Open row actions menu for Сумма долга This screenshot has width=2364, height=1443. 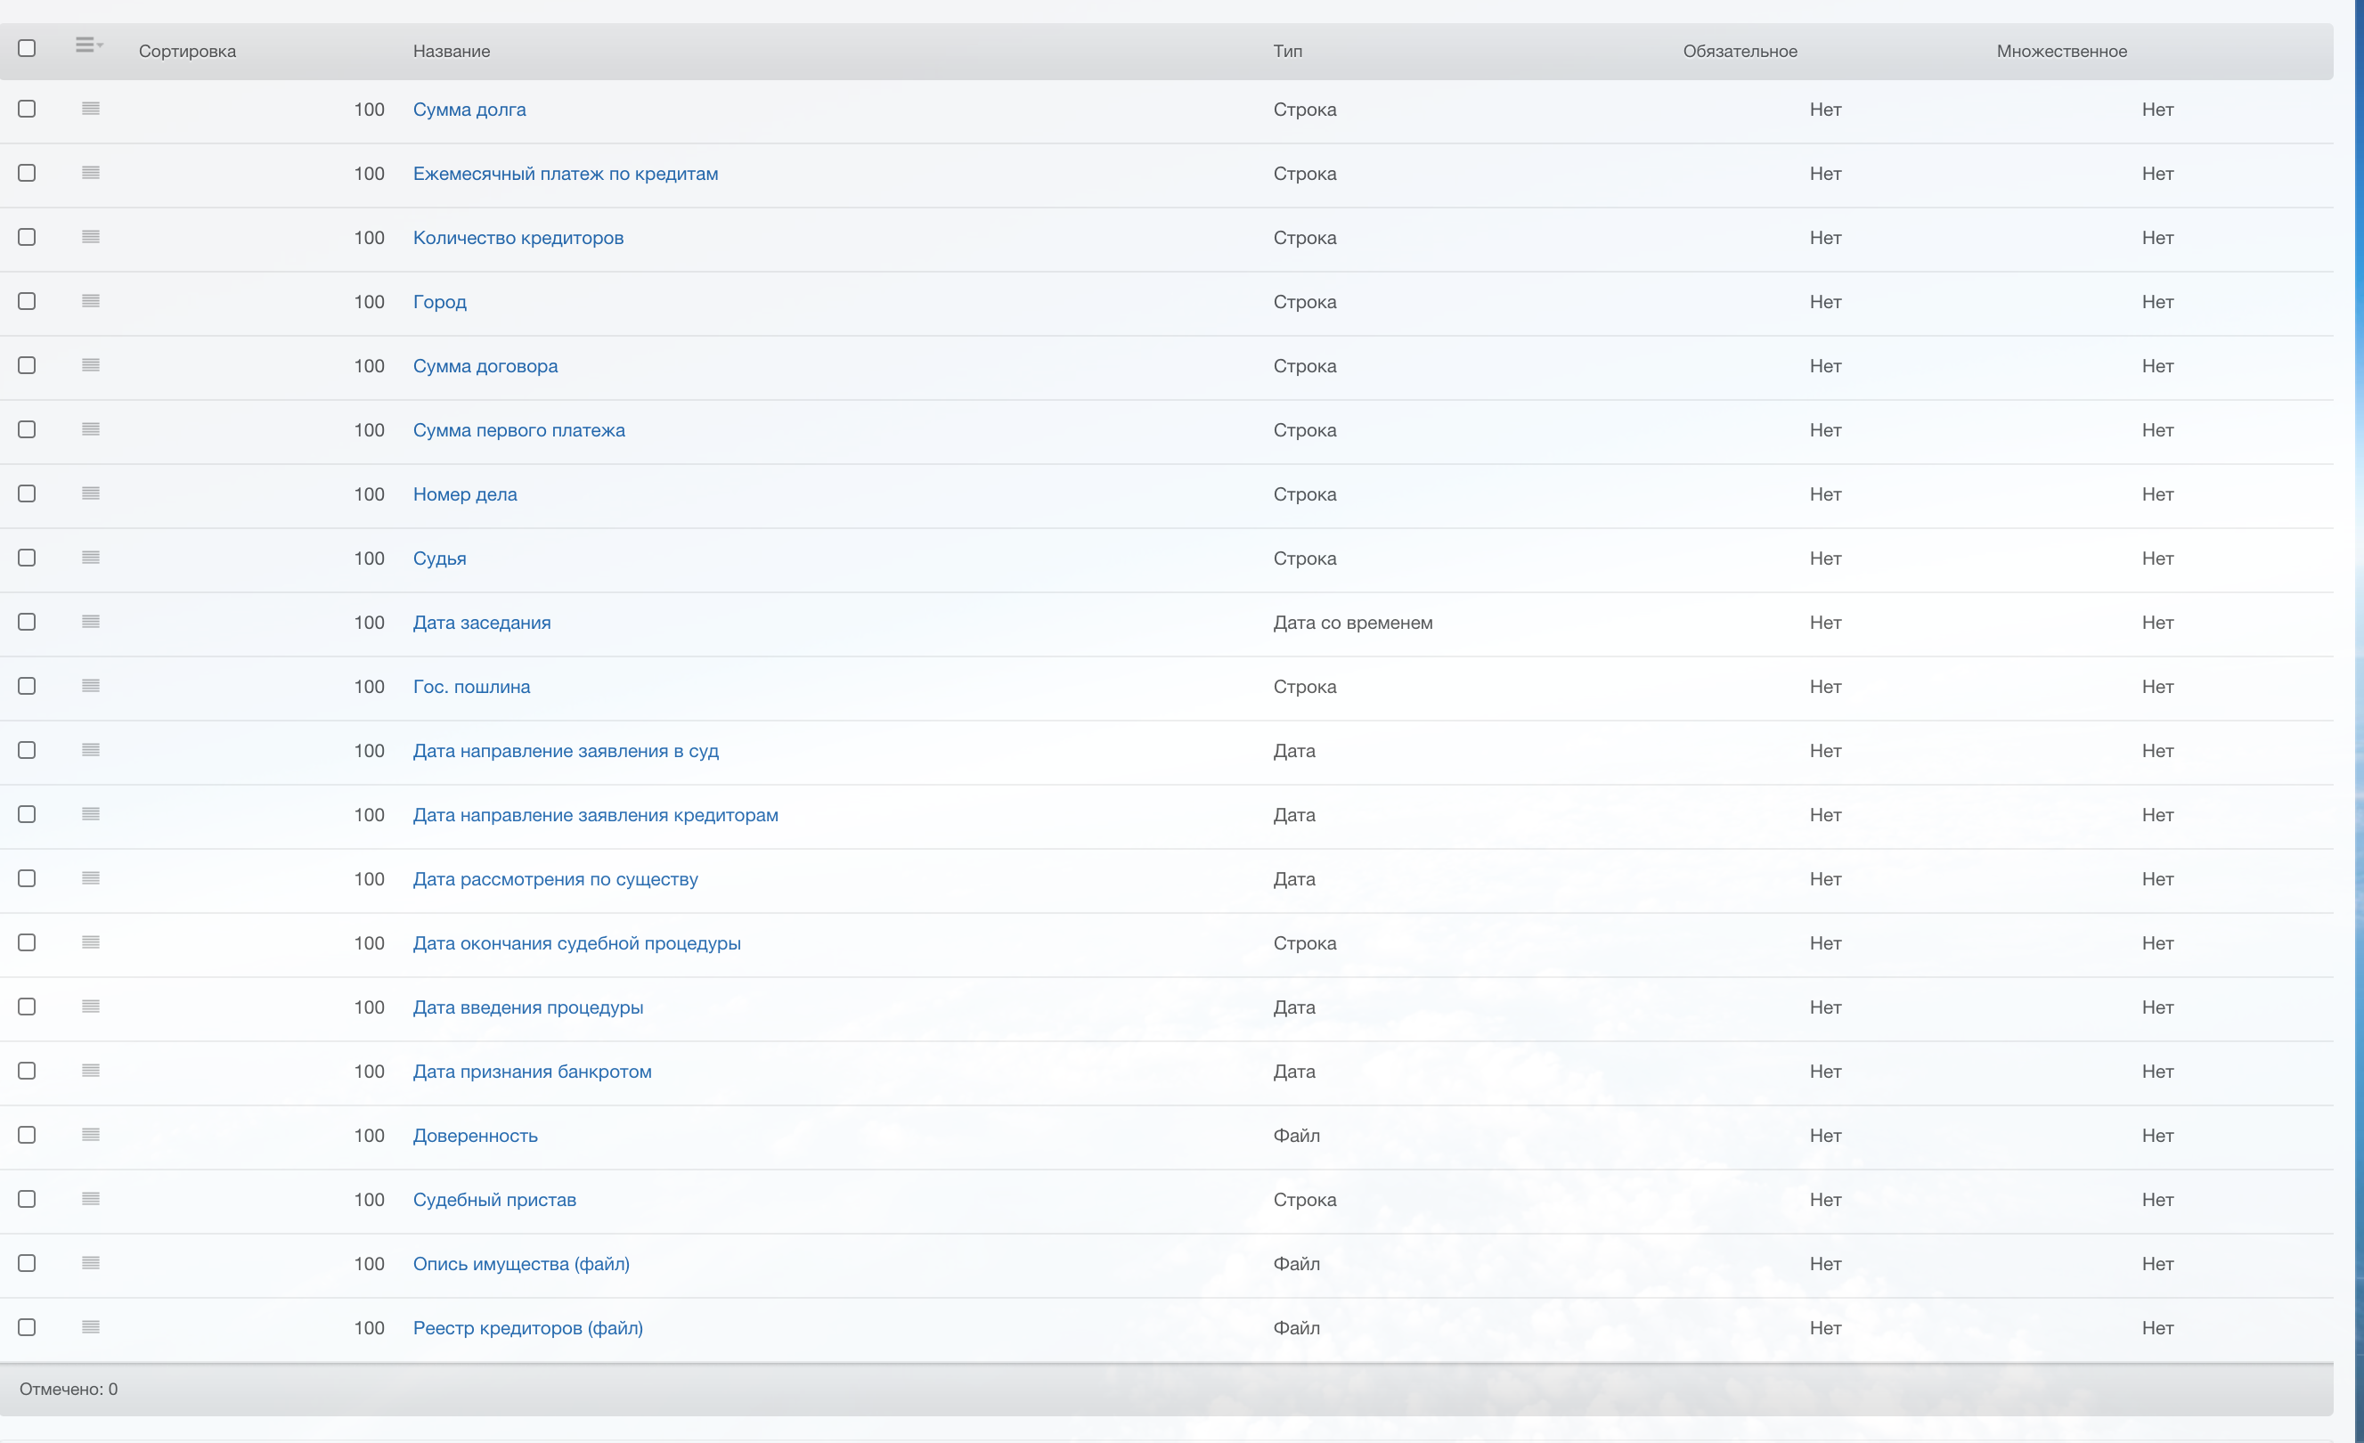coord(91,109)
